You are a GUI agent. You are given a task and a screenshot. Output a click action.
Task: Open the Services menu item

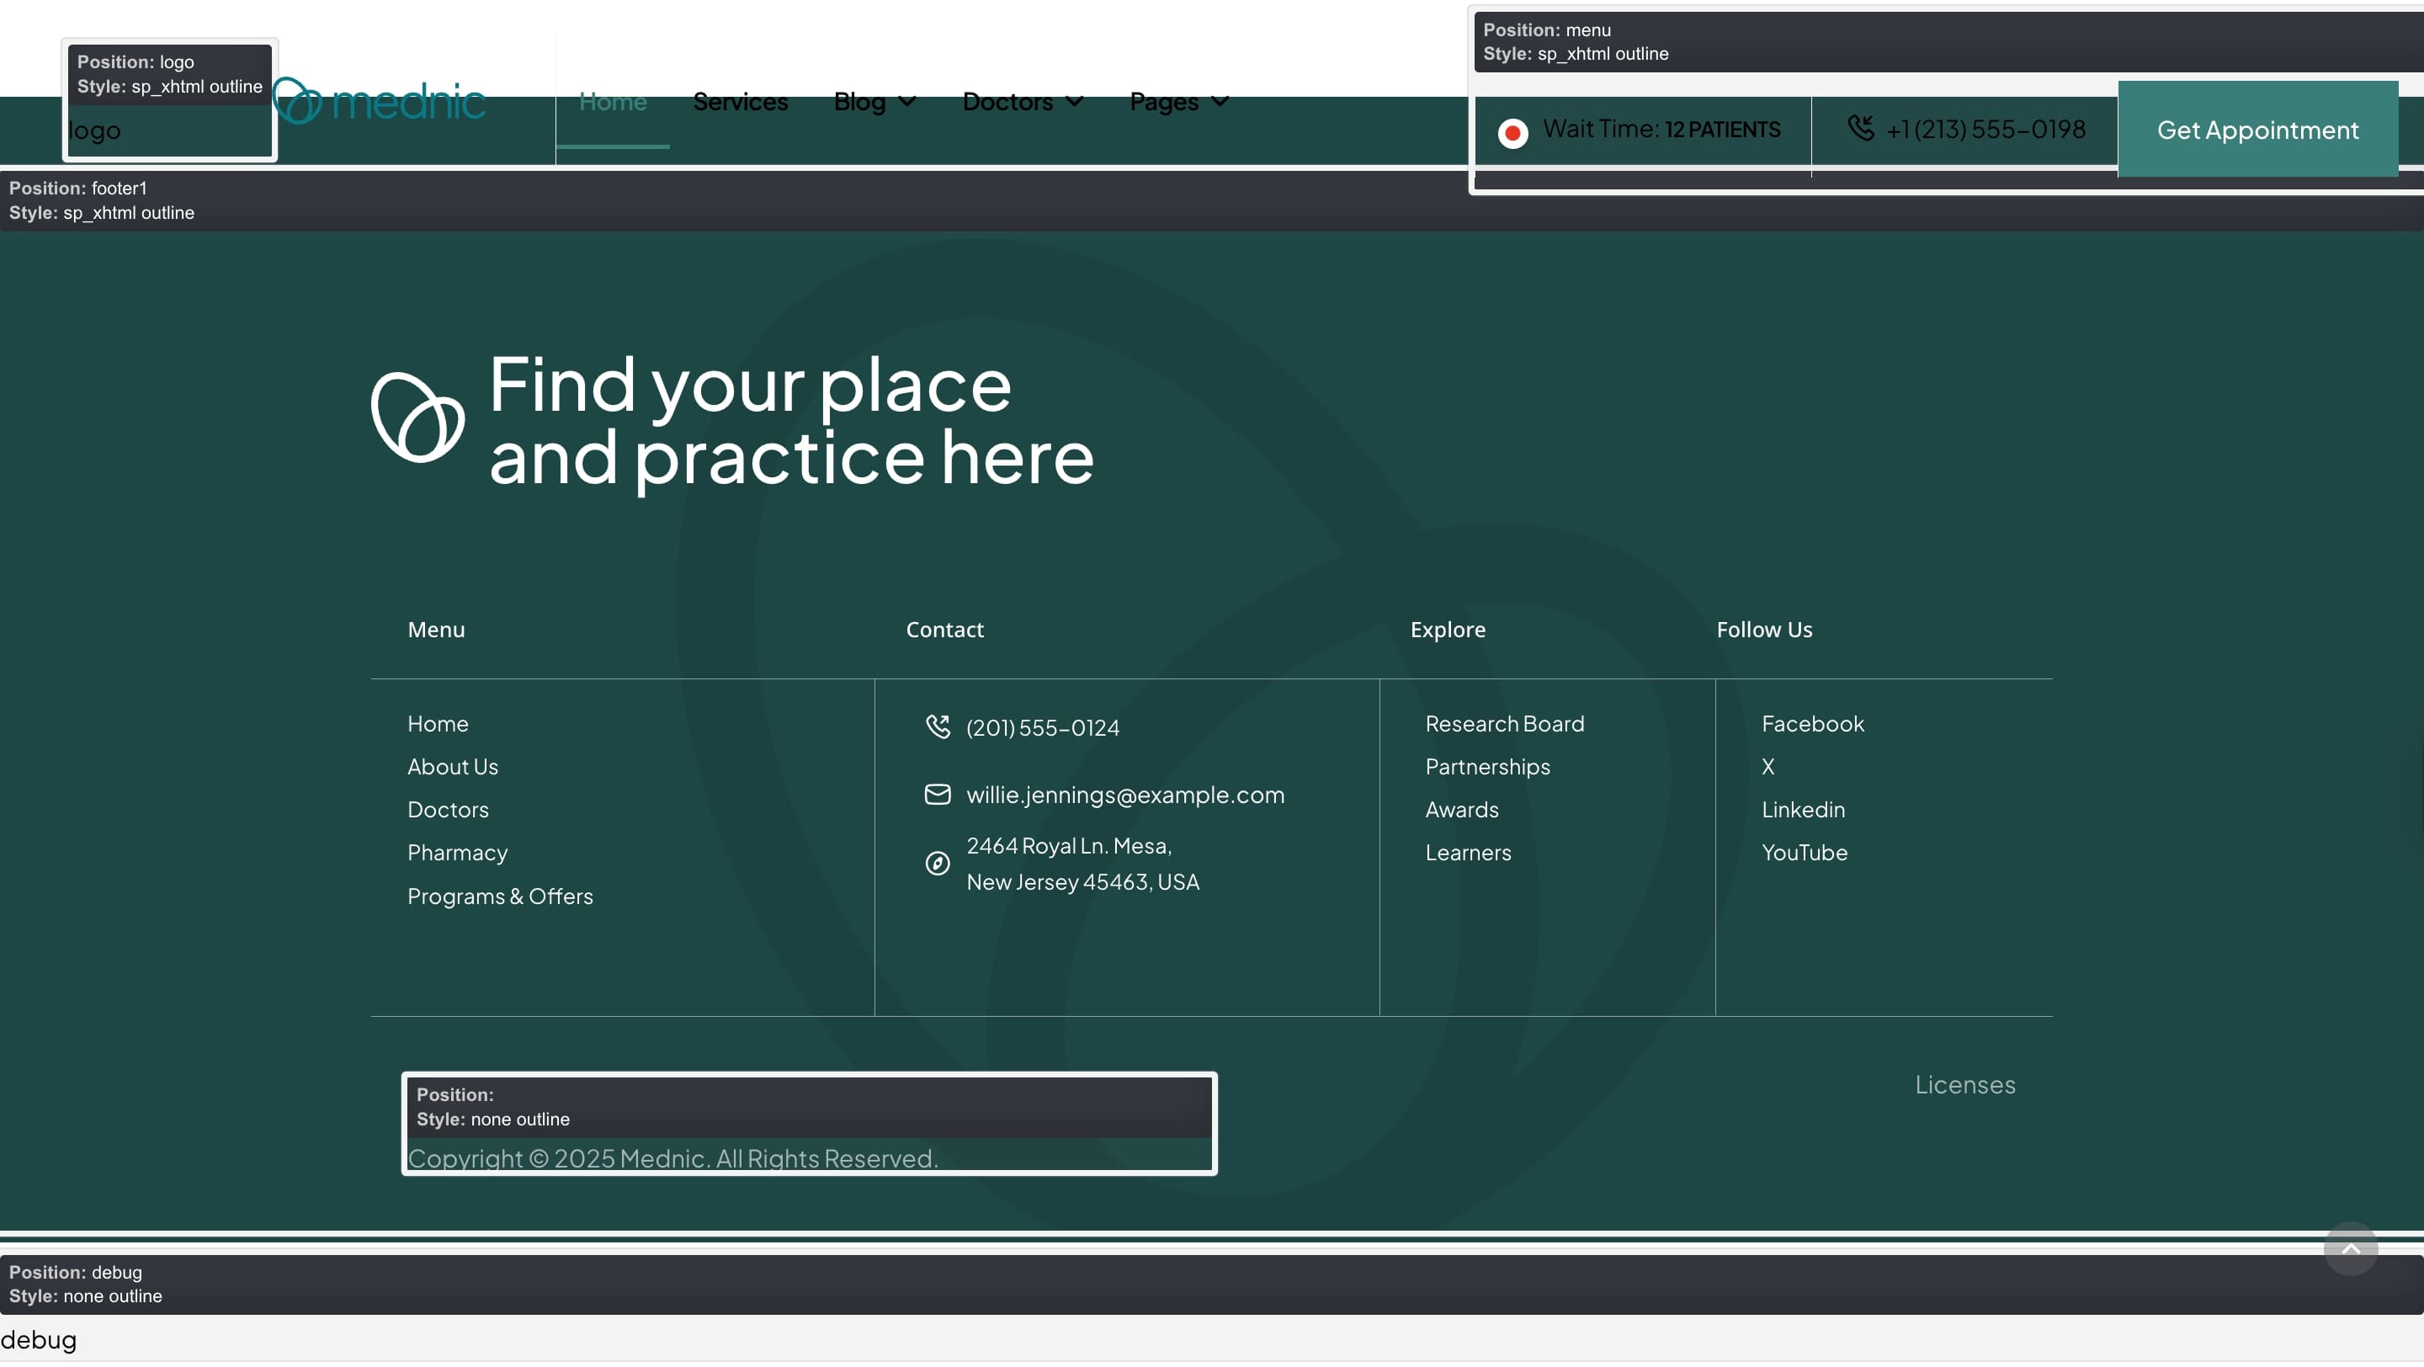click(x=740, y=102)
